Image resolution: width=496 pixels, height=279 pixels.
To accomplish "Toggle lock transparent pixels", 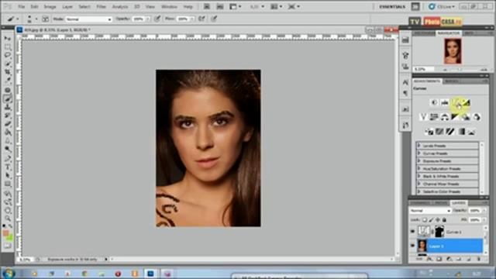I will (425, 220).
